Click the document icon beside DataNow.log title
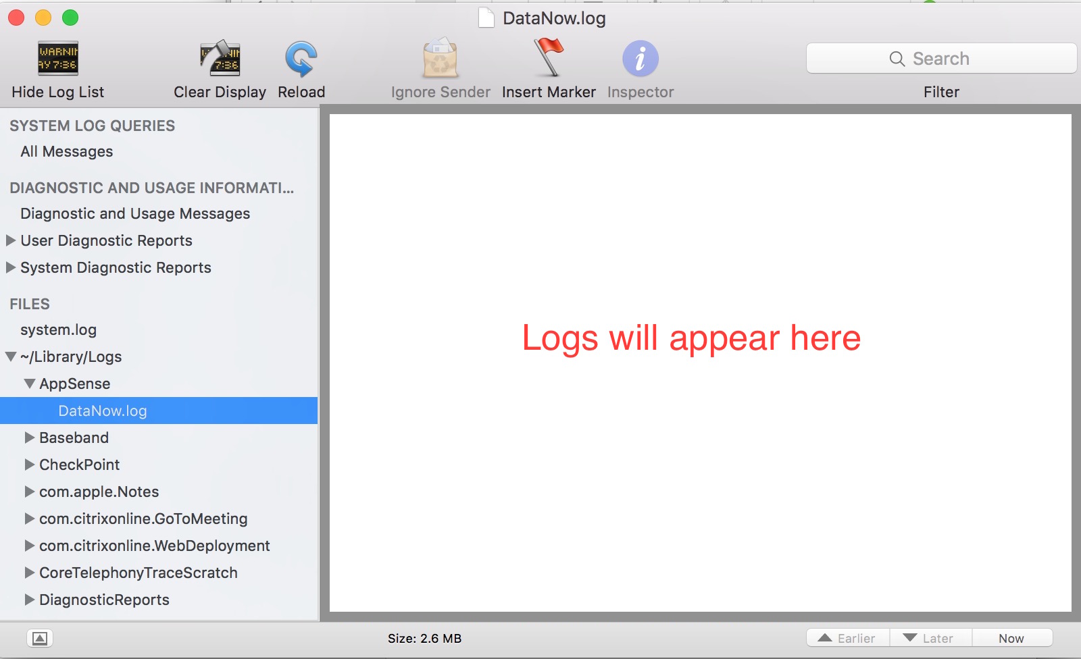 pyautogui.click(x=486, y=18)
